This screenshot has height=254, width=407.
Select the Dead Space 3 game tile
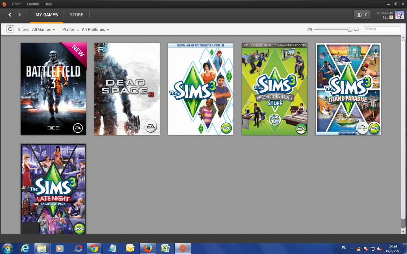127,89
